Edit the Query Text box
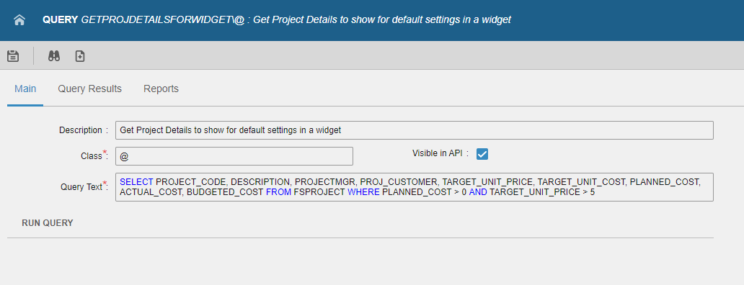This screenshot has height=285, width=744. pos(415,187)
